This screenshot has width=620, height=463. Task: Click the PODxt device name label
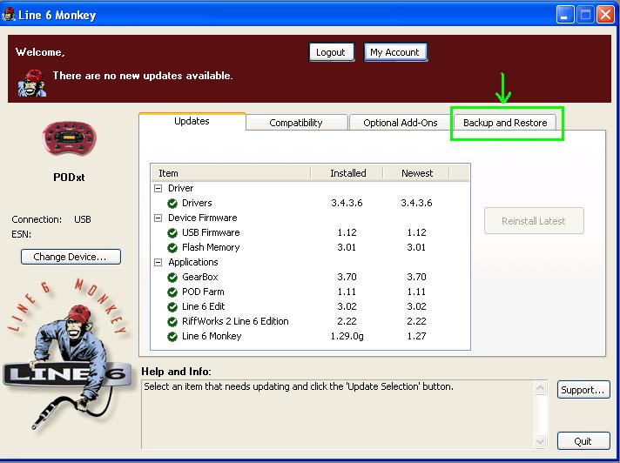[x=69, y=178]
